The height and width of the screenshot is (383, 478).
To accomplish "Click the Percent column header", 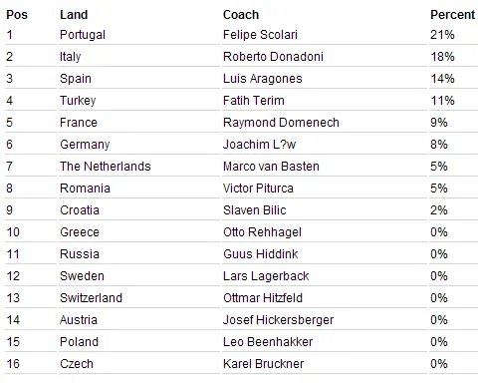I will pos(452,15).
